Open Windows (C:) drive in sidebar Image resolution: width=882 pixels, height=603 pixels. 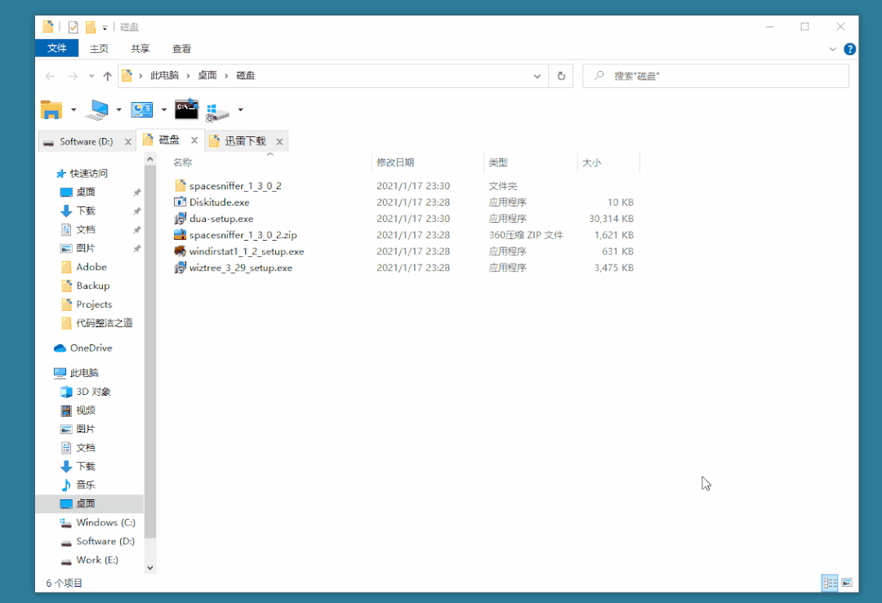click(105, 522)
